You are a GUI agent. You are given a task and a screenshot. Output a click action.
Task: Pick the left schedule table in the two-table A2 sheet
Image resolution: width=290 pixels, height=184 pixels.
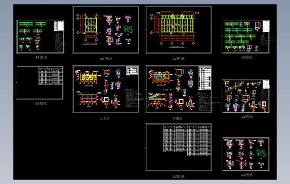click(175, 138)
